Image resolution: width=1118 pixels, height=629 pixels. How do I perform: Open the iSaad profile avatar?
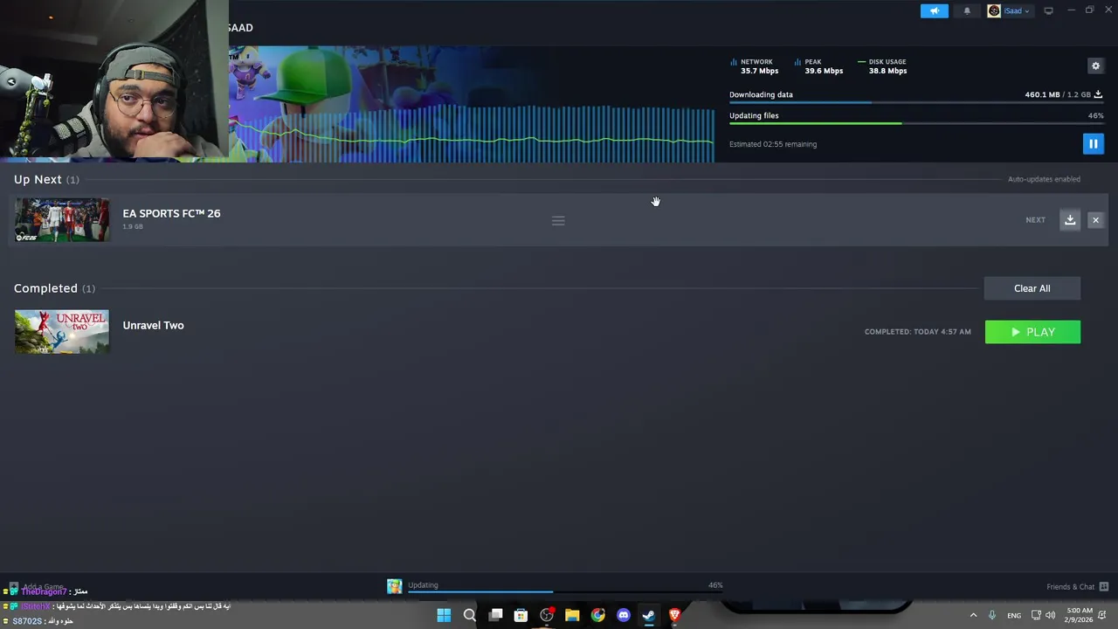click(994, 11)
